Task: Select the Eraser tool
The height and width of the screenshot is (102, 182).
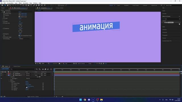Action: point(39,5)
